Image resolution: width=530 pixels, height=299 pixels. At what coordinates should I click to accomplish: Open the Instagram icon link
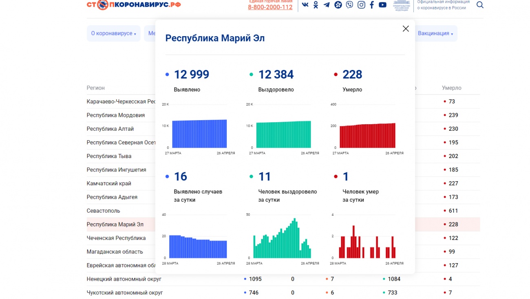tap(361, 5)
